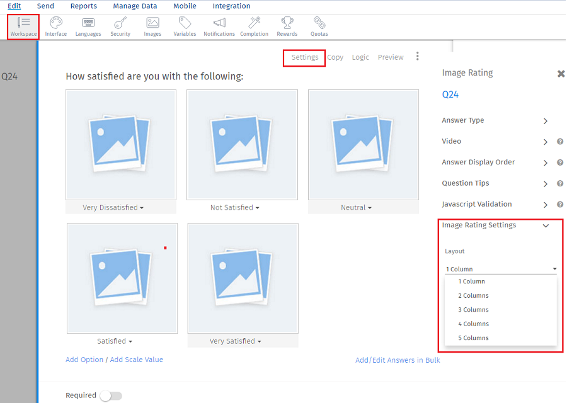Open the three-dot overflow menu beside Preview

[417, 57]
